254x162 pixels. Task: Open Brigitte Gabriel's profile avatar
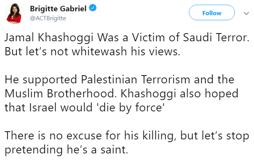15,14
